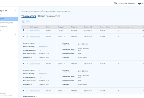Viewport: 144px width, 98px height.
Task: Sort by the Время работы column header
Action: [105, 27]
